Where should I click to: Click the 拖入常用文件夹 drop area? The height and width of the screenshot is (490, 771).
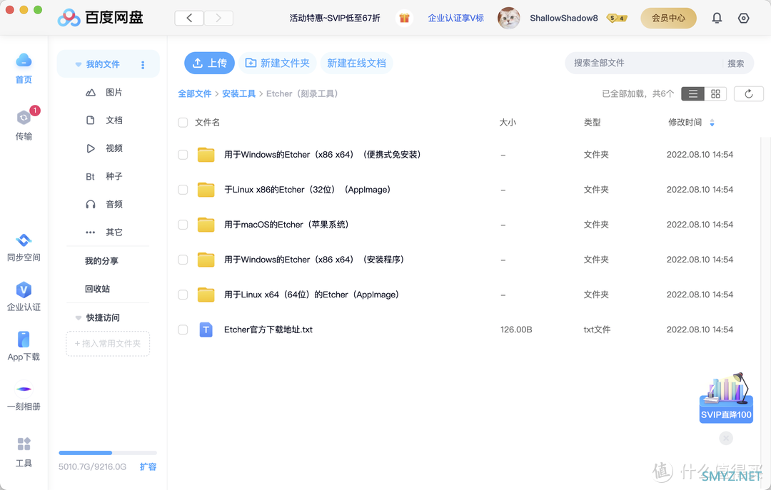[108, 344]
